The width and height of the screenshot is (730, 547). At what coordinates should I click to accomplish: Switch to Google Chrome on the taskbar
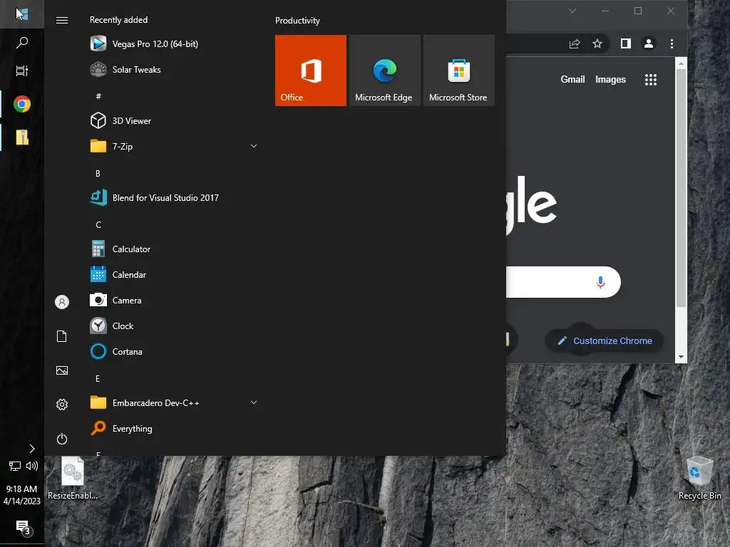tap(22, 104)
